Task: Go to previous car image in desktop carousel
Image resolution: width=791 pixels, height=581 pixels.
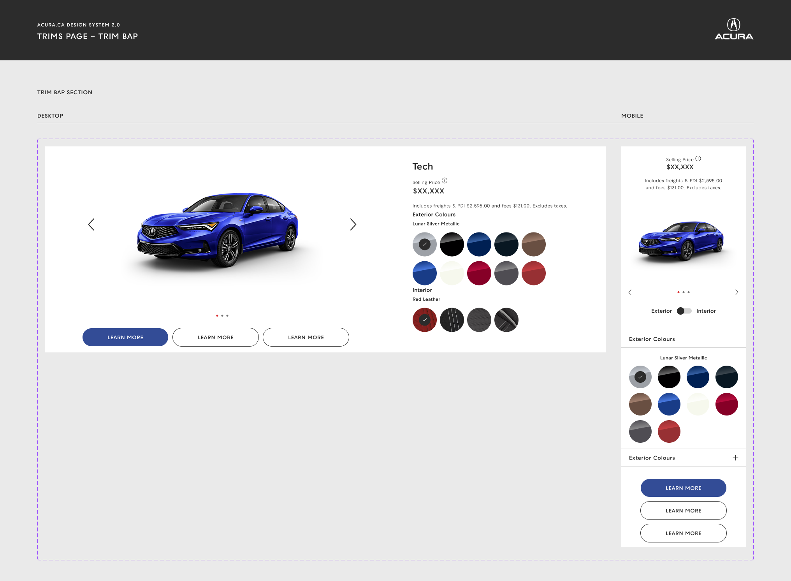Action: coord(91,224)
